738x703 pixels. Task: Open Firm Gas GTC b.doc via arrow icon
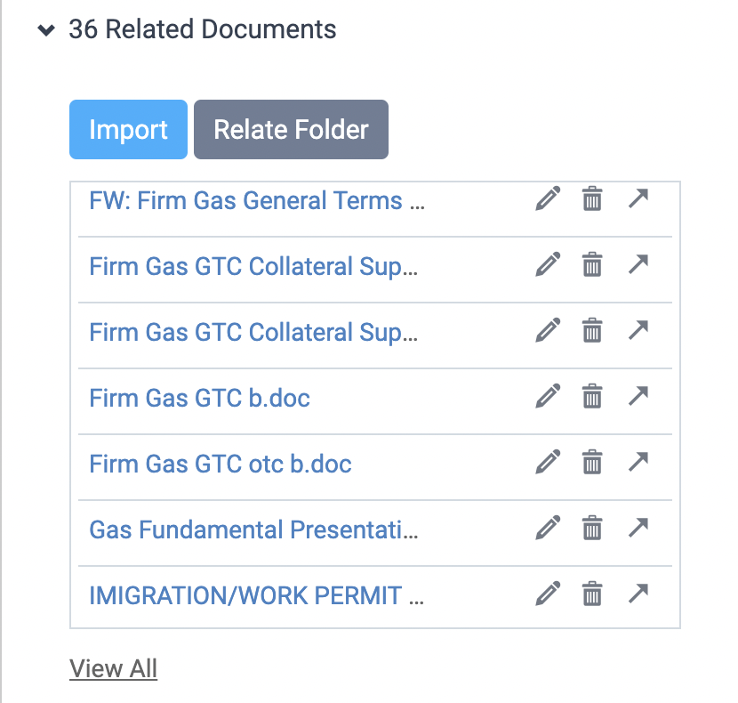point(638,395)
